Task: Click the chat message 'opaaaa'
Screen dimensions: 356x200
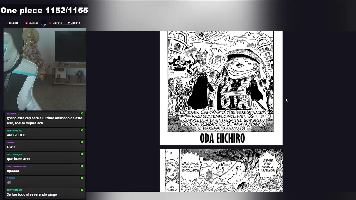Action: [13, 171]
